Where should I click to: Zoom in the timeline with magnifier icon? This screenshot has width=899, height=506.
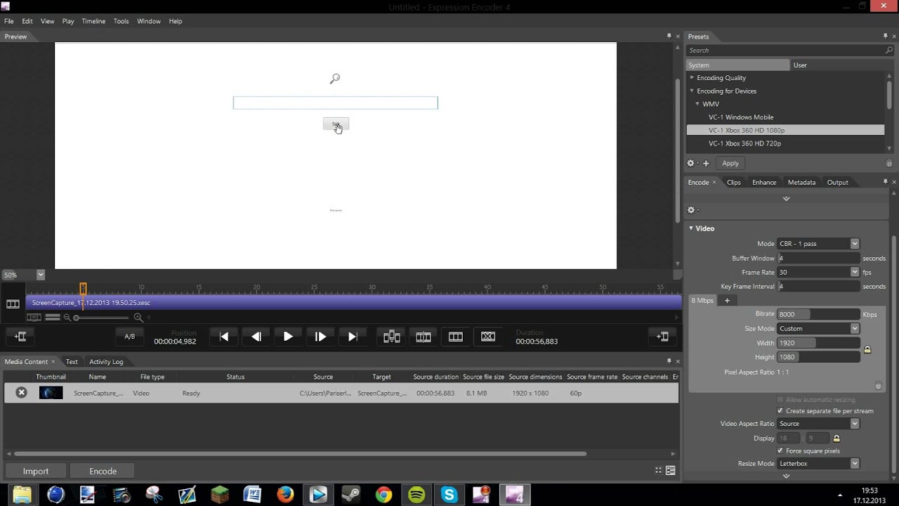coord(138,318)
